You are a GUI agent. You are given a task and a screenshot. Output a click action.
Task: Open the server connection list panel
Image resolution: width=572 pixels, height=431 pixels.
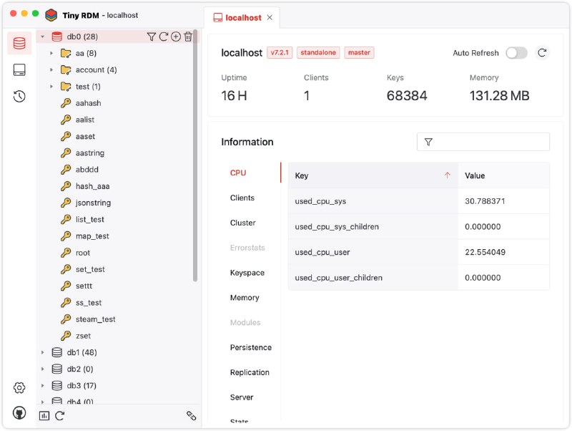point(19,69)
